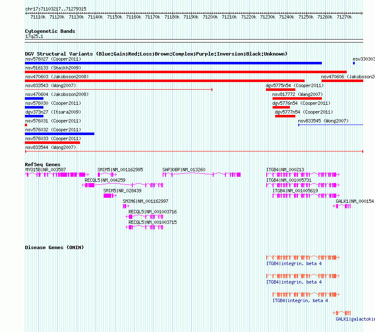Select ITGB4 NM_000213 RefSeq gene model
The height and width of the screenshot is (332, 375).
(303, 175)
